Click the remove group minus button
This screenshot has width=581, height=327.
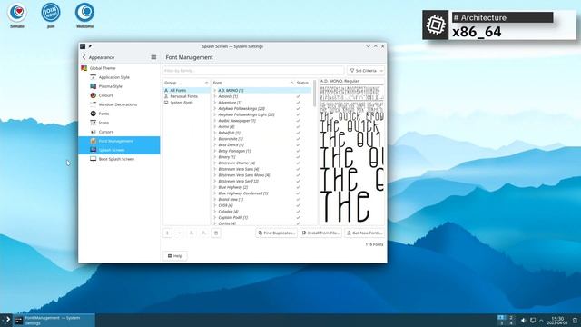[x=180, y=233]
